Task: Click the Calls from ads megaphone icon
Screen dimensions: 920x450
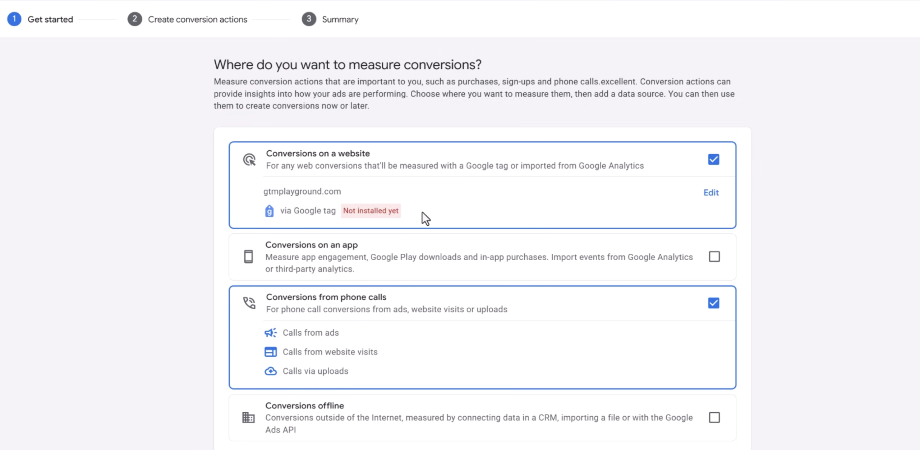Action: pos(271,333)
